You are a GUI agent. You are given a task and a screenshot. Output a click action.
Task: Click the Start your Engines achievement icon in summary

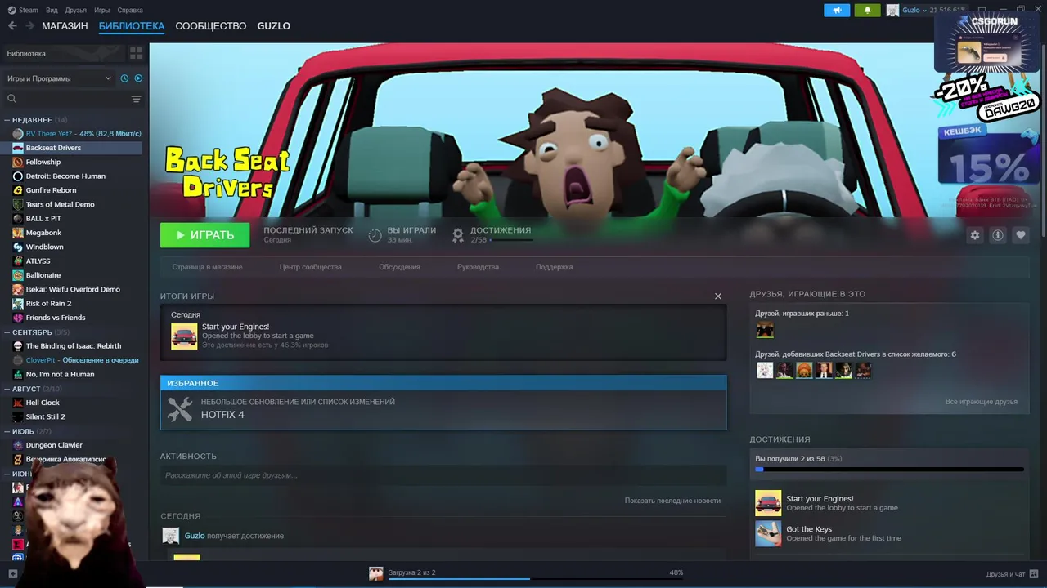tap(184, 336)
